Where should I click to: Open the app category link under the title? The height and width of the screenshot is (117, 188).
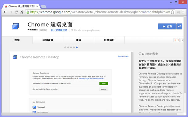point(59,30)
